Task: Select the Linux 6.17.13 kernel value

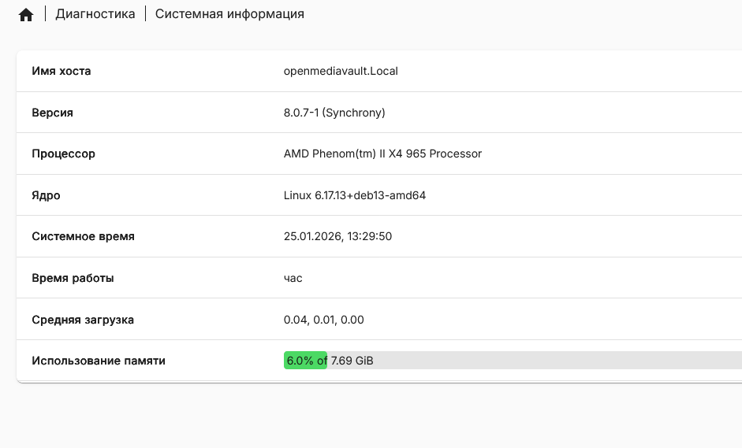Action: tap(355, 195)
